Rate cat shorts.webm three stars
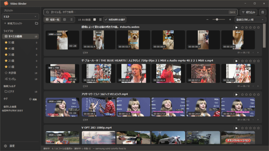Image resolution: width=269 pixels, height=151 pixels. [x=251, y=28]
